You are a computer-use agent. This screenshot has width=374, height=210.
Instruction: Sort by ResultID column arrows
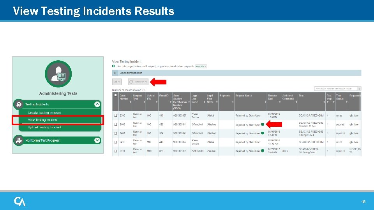point(171,102)
